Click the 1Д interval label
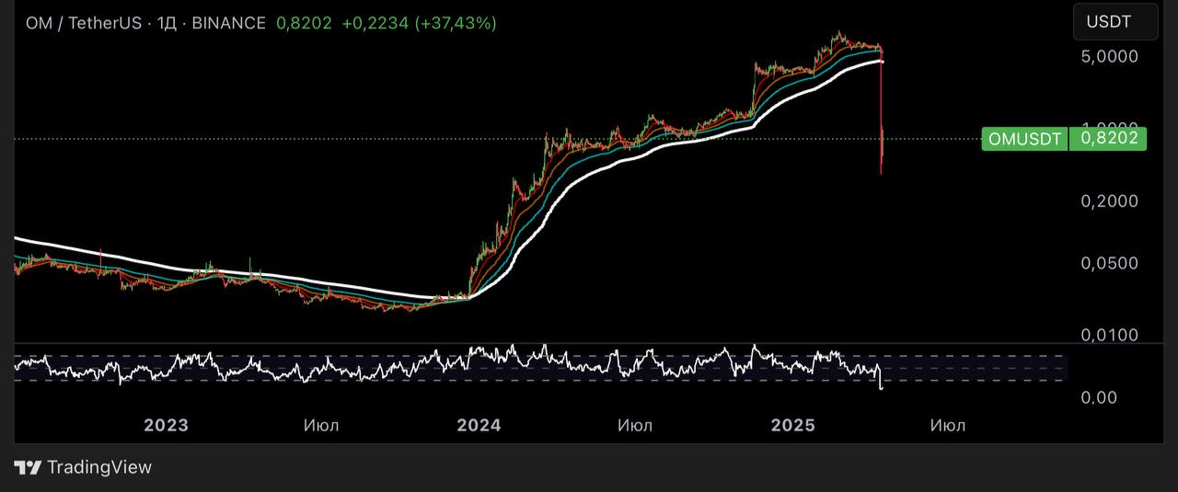The image size is (1178, 492). 166,23
